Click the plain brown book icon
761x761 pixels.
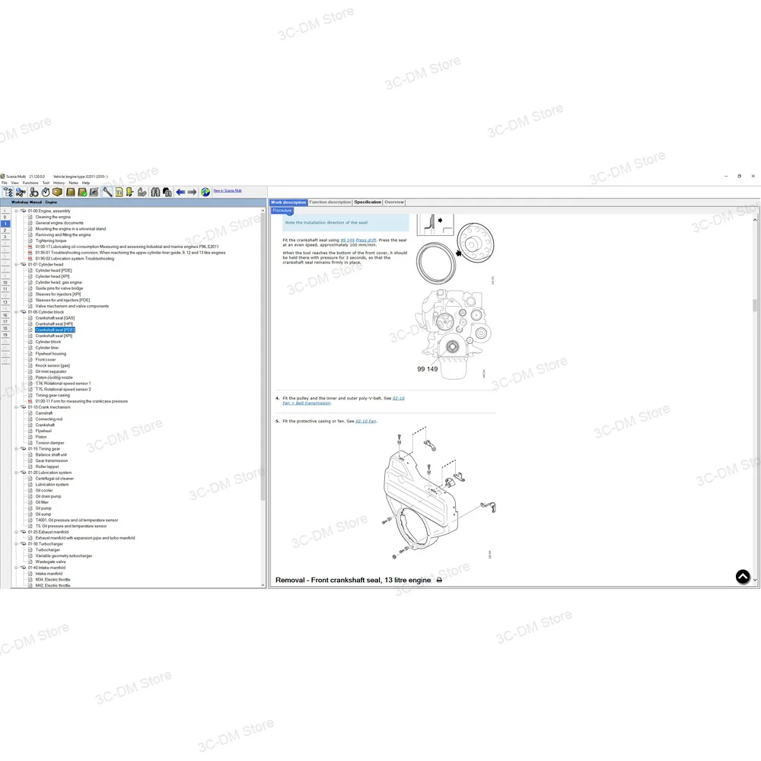(x=70, y=193)
